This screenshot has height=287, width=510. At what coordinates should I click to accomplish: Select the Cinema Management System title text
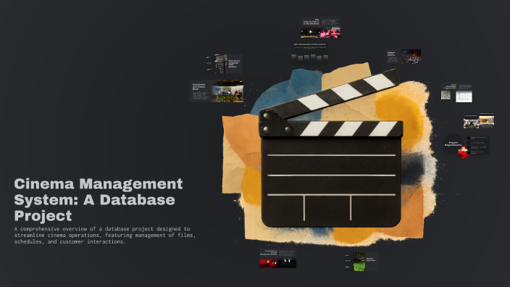(x=99, y=200)
